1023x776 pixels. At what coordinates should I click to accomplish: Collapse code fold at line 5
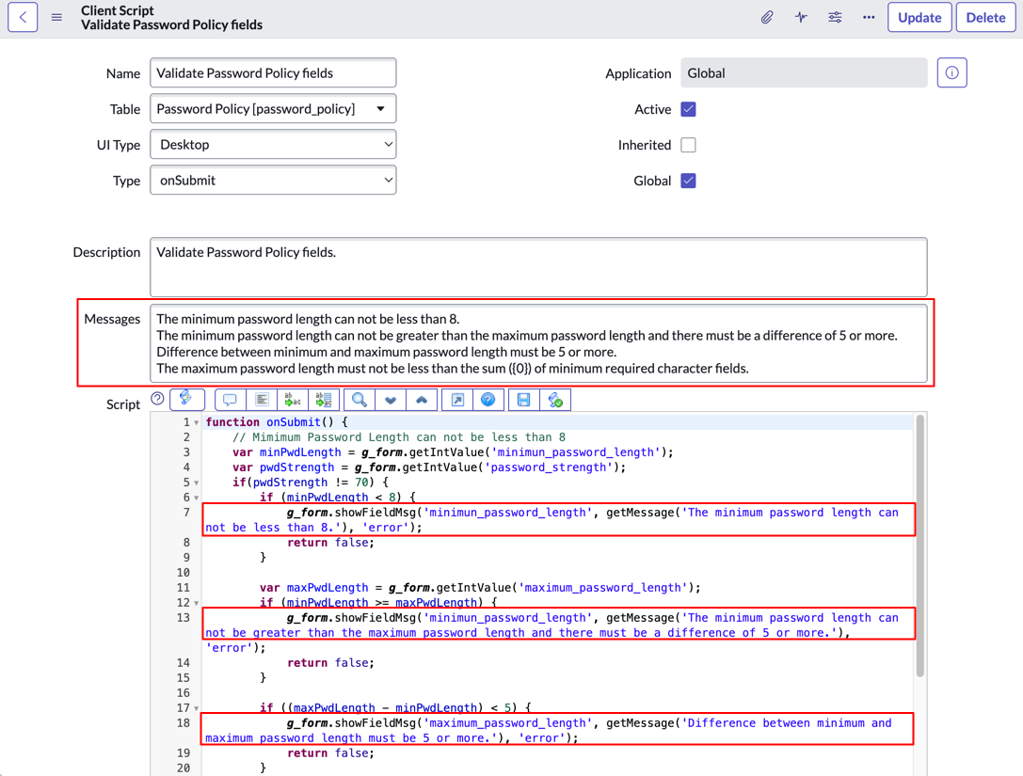coord(197,483)
